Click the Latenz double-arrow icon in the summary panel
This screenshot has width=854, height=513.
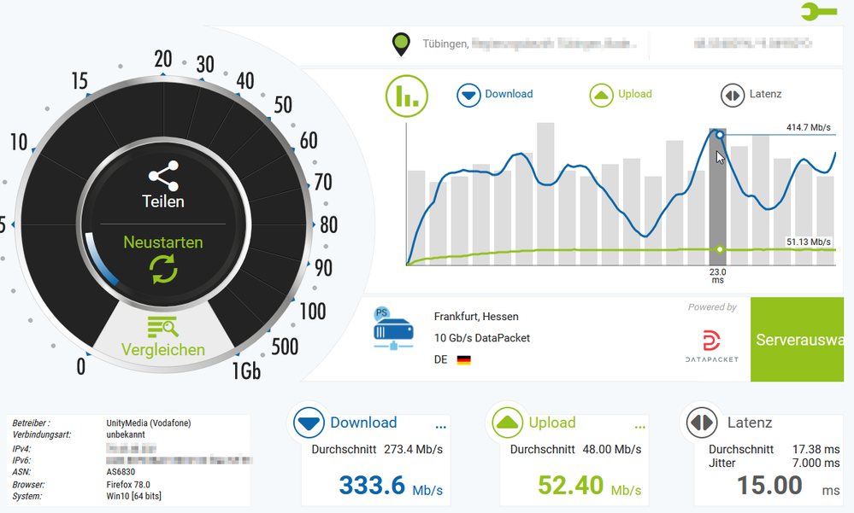pos(701,423)
